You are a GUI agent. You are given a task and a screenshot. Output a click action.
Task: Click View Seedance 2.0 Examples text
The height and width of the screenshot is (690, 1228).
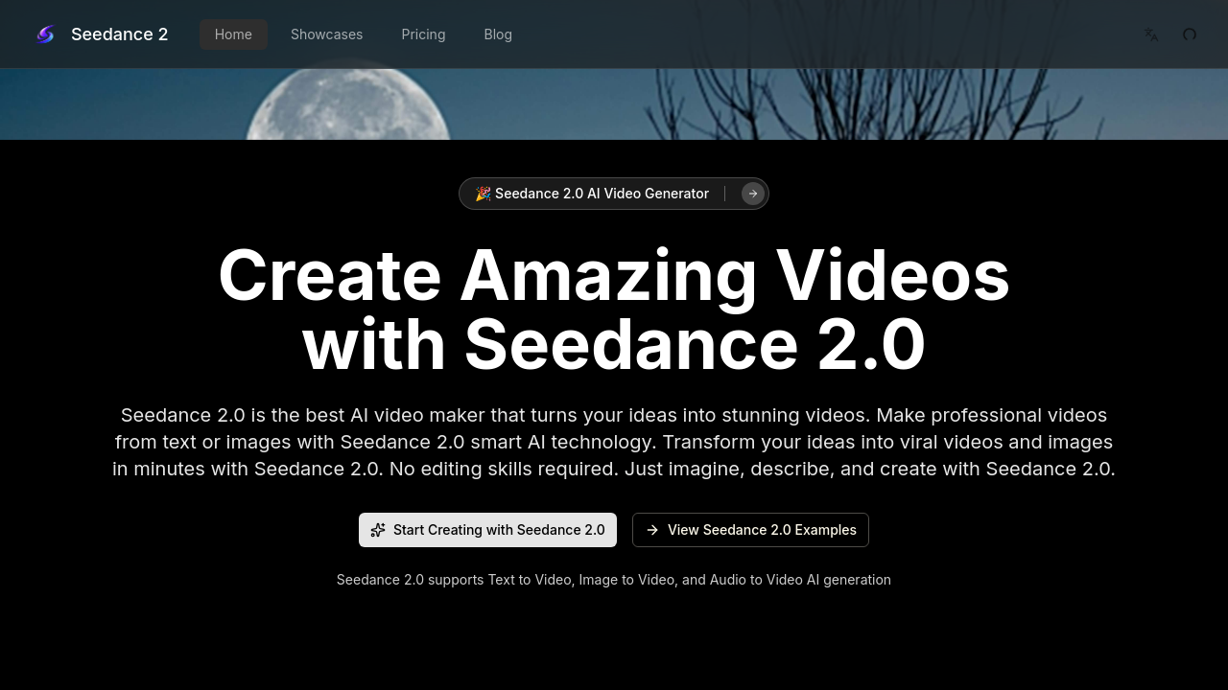click(762, 530)
